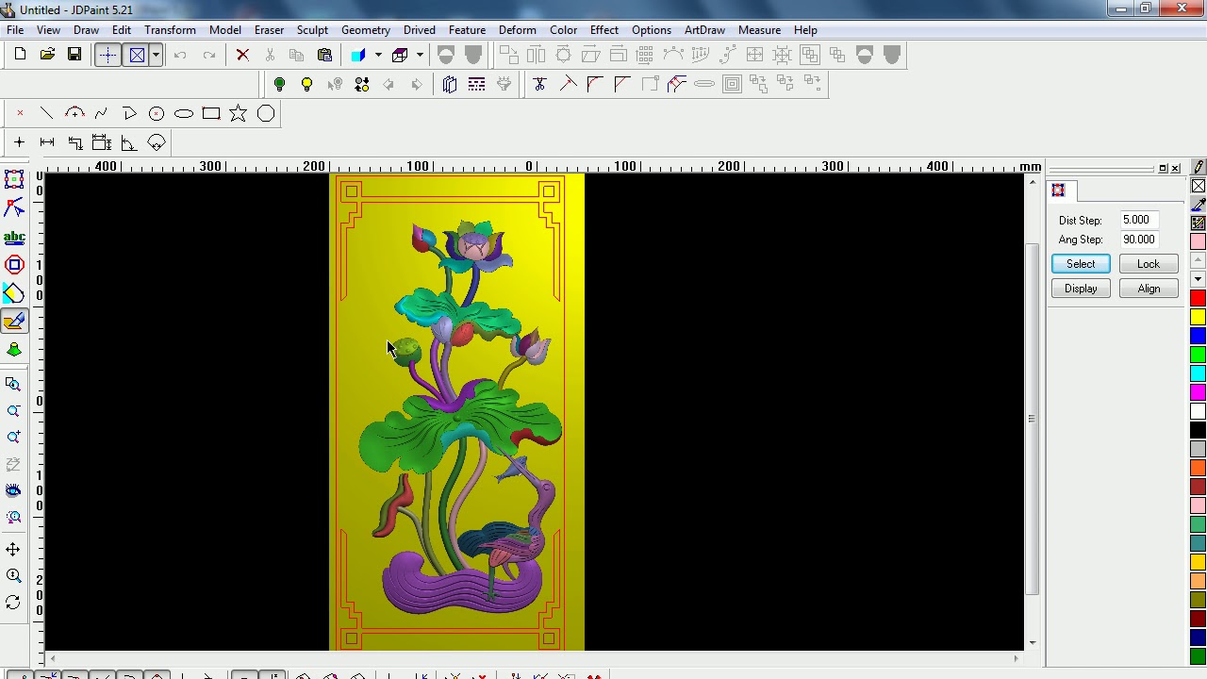Click the shapes sort arrows icon
Viewport: 1207px width, 679px height.
[362, 85]
